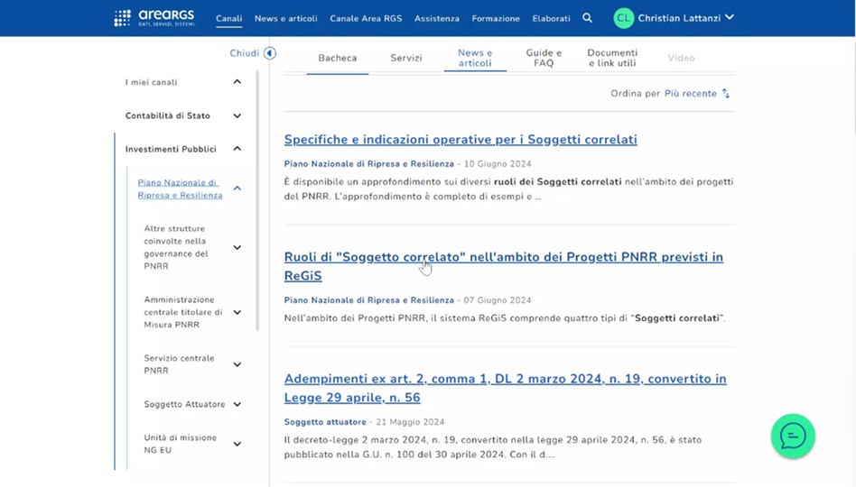Click the search magnifier icon
Screen dimensions: 856x487
point(588,18)
